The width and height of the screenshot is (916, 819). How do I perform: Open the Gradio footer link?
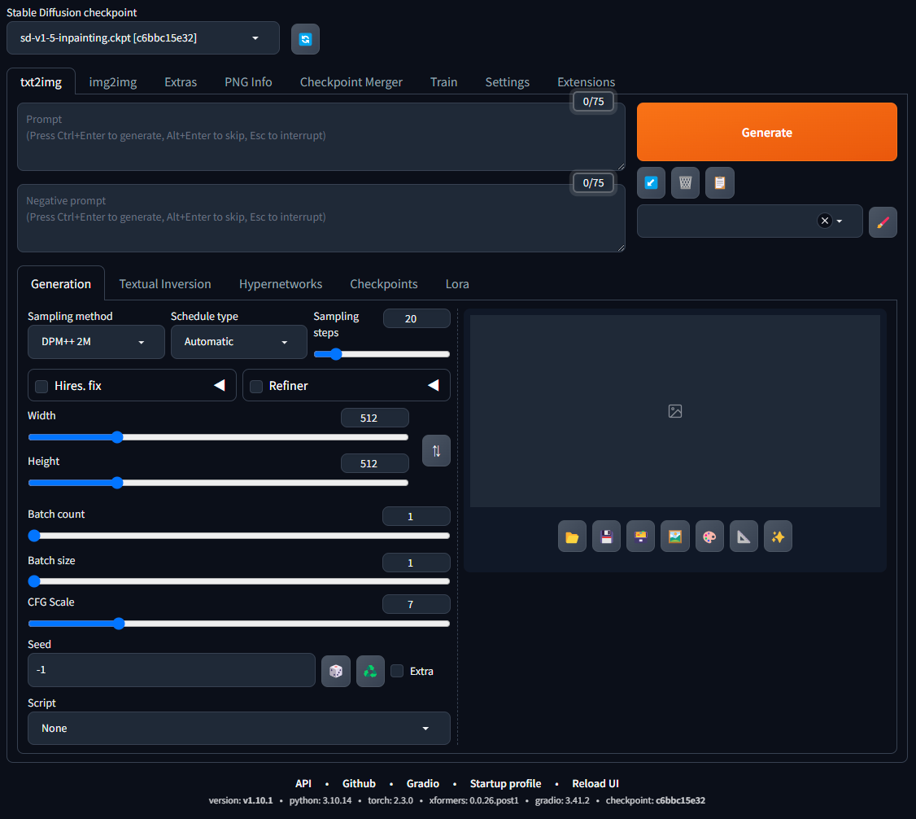tap(423, 783)
